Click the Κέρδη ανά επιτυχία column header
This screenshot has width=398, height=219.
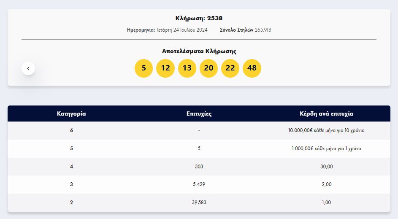click(x=326, y=114)
